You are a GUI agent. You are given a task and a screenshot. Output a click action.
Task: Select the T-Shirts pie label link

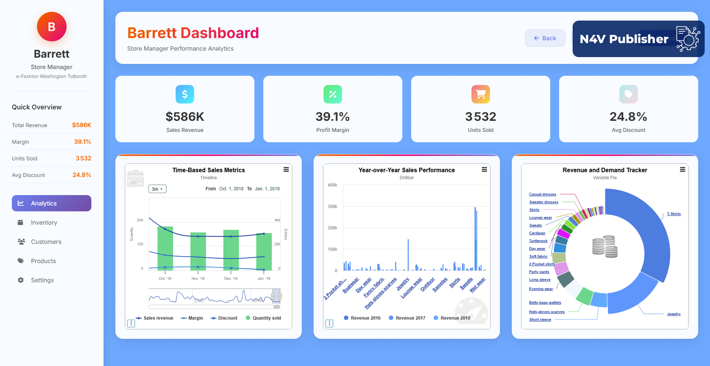[673, 214]
